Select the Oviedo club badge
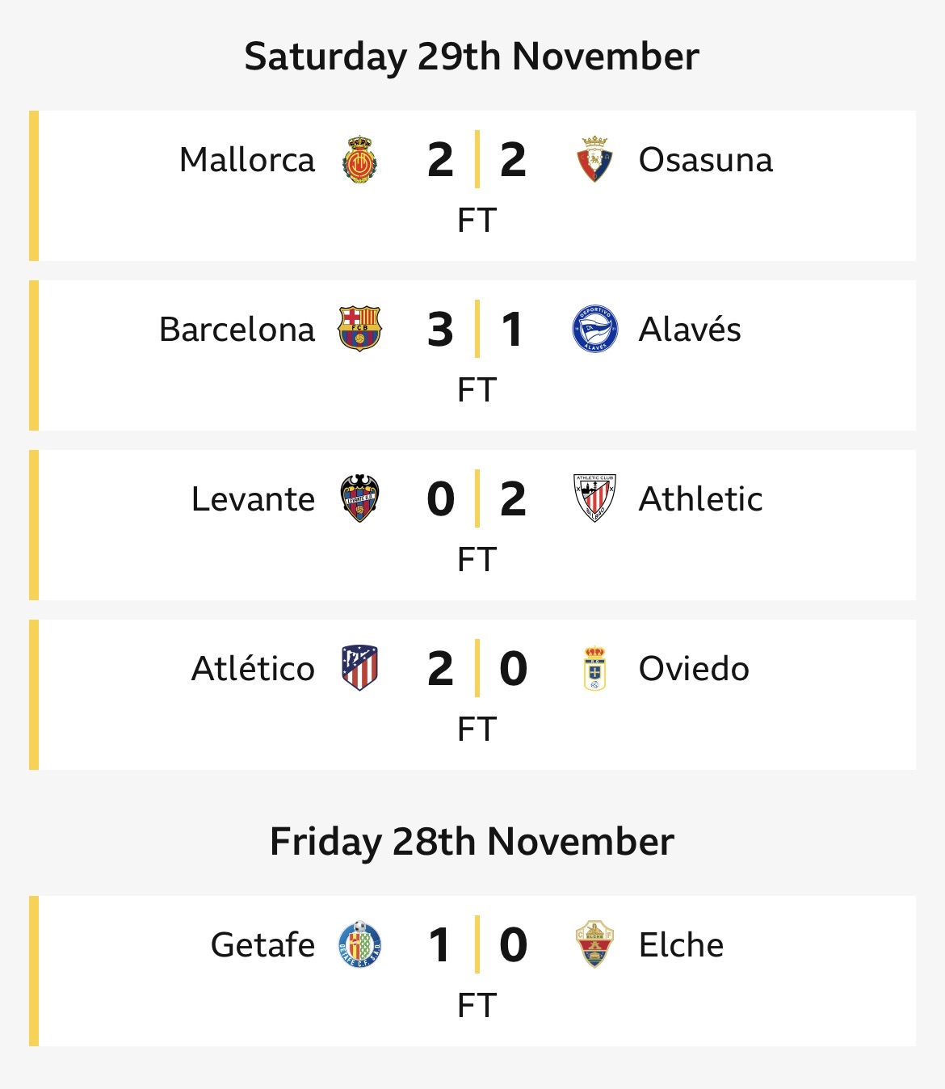Viewport: 945px width, 1089px height. [x=594, y=668]
